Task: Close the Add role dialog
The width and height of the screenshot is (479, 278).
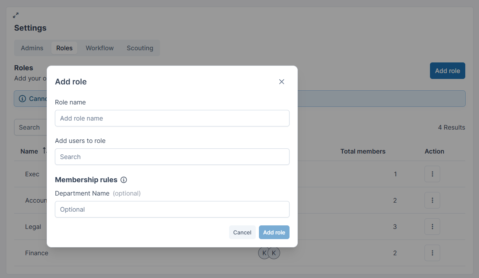Action: 282,82
